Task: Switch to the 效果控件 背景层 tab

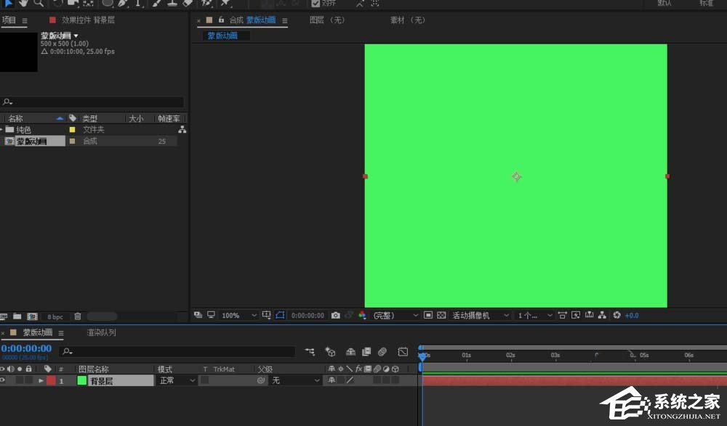Action: (x=87, y=20)
